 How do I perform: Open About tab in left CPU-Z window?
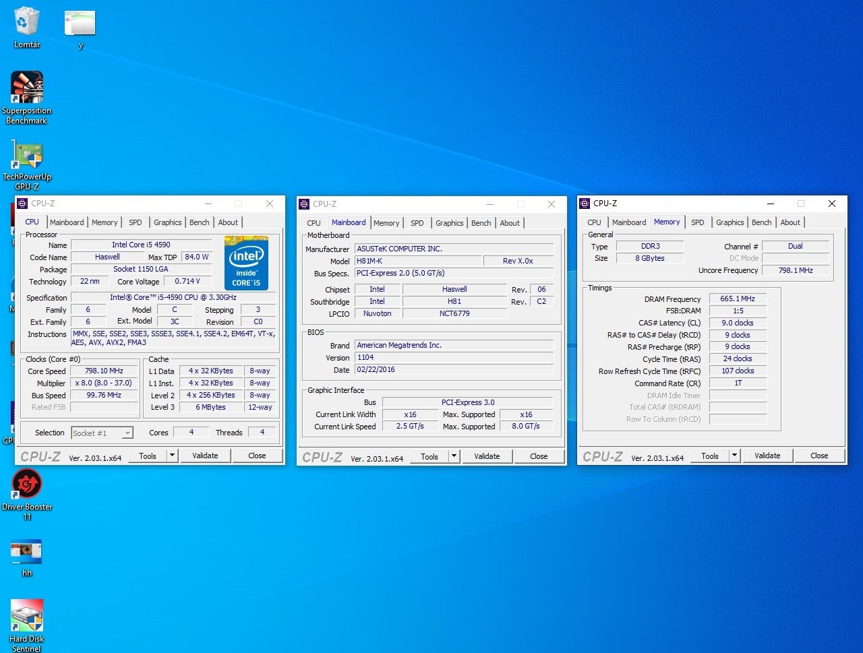[x=228, y=222]
